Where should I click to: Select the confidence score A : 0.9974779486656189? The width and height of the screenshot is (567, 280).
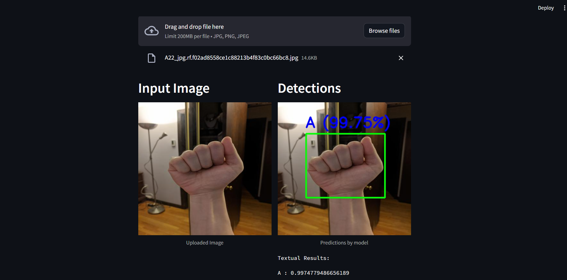[313, 273]
